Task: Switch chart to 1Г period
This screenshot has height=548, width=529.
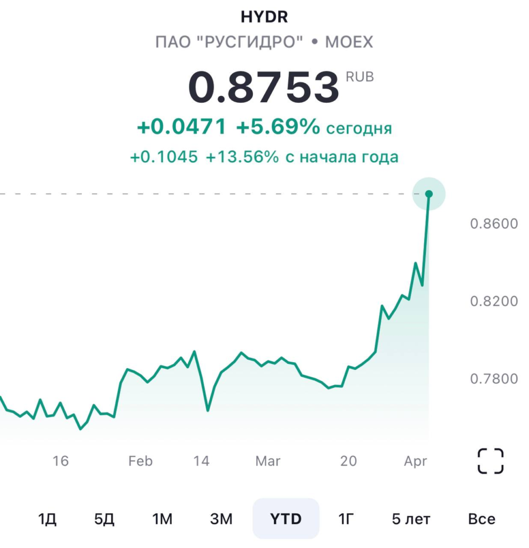Action: tap(346, 519)
